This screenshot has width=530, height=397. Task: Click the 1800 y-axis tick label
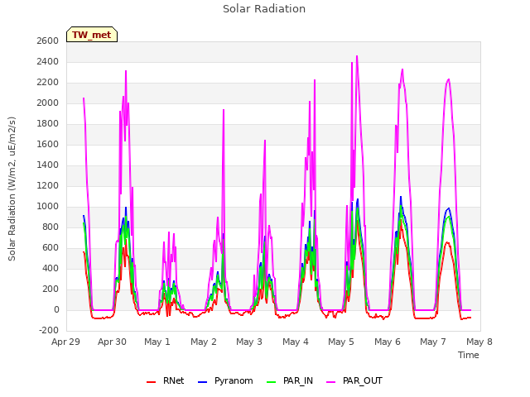click(48, 124)
